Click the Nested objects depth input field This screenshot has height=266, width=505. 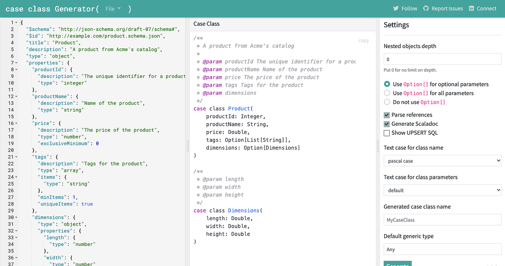point(442,59)
